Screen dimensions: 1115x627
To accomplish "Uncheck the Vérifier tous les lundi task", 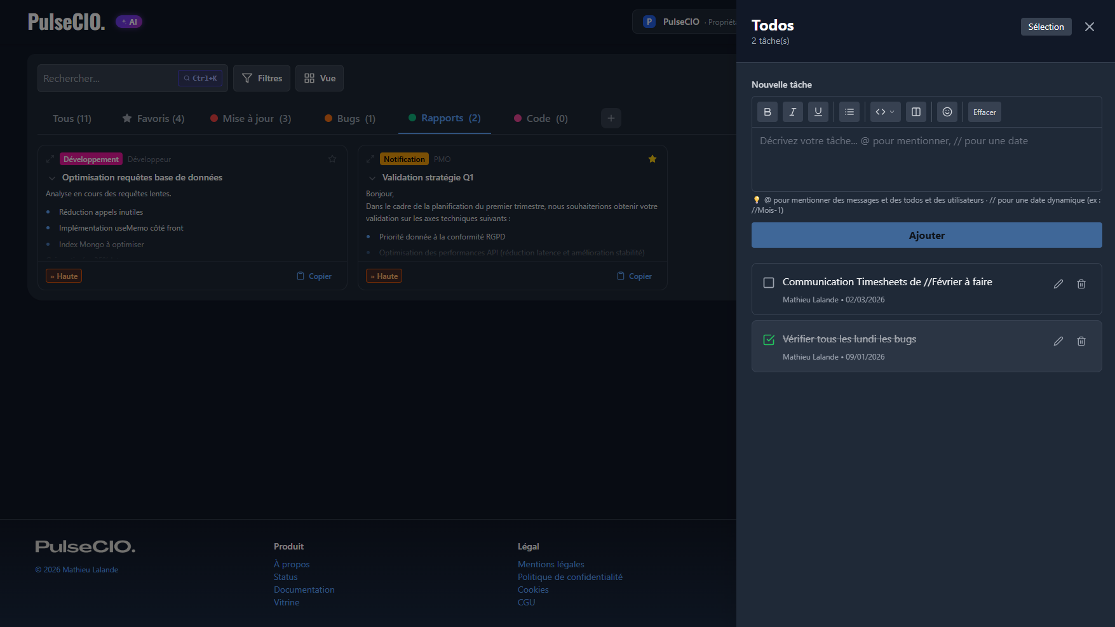I will (769, 340).
